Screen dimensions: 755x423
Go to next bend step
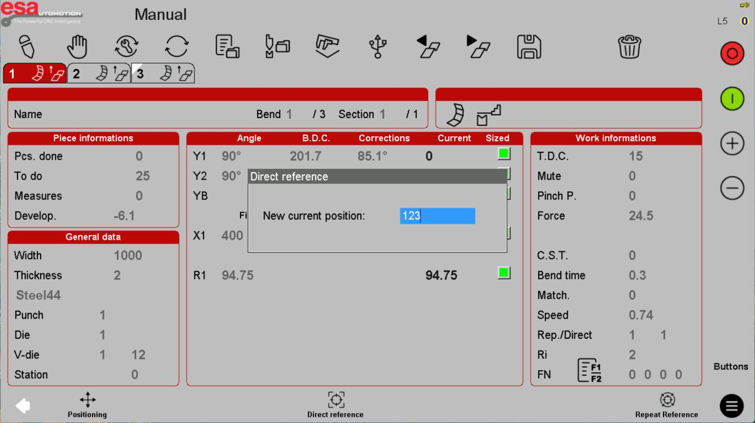point(478,47)
